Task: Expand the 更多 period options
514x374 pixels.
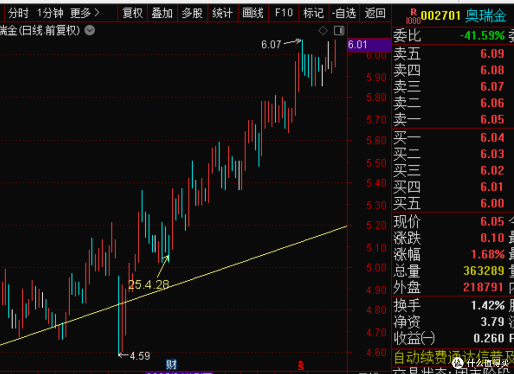Action: (x=85, y=13)
